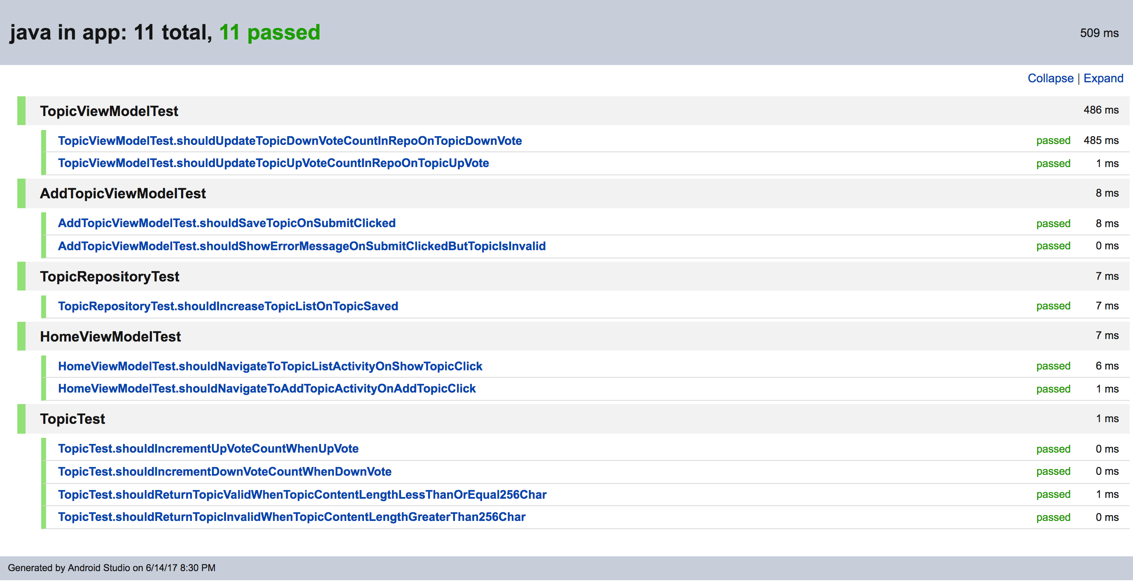Open shouldIncreaseTopicListOnTopicSaved test details
Screen dimensions: 1133x581
(228, 306)
